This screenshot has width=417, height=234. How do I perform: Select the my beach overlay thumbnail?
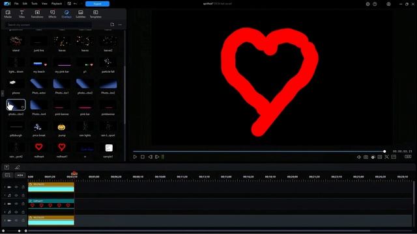point(39,63)
